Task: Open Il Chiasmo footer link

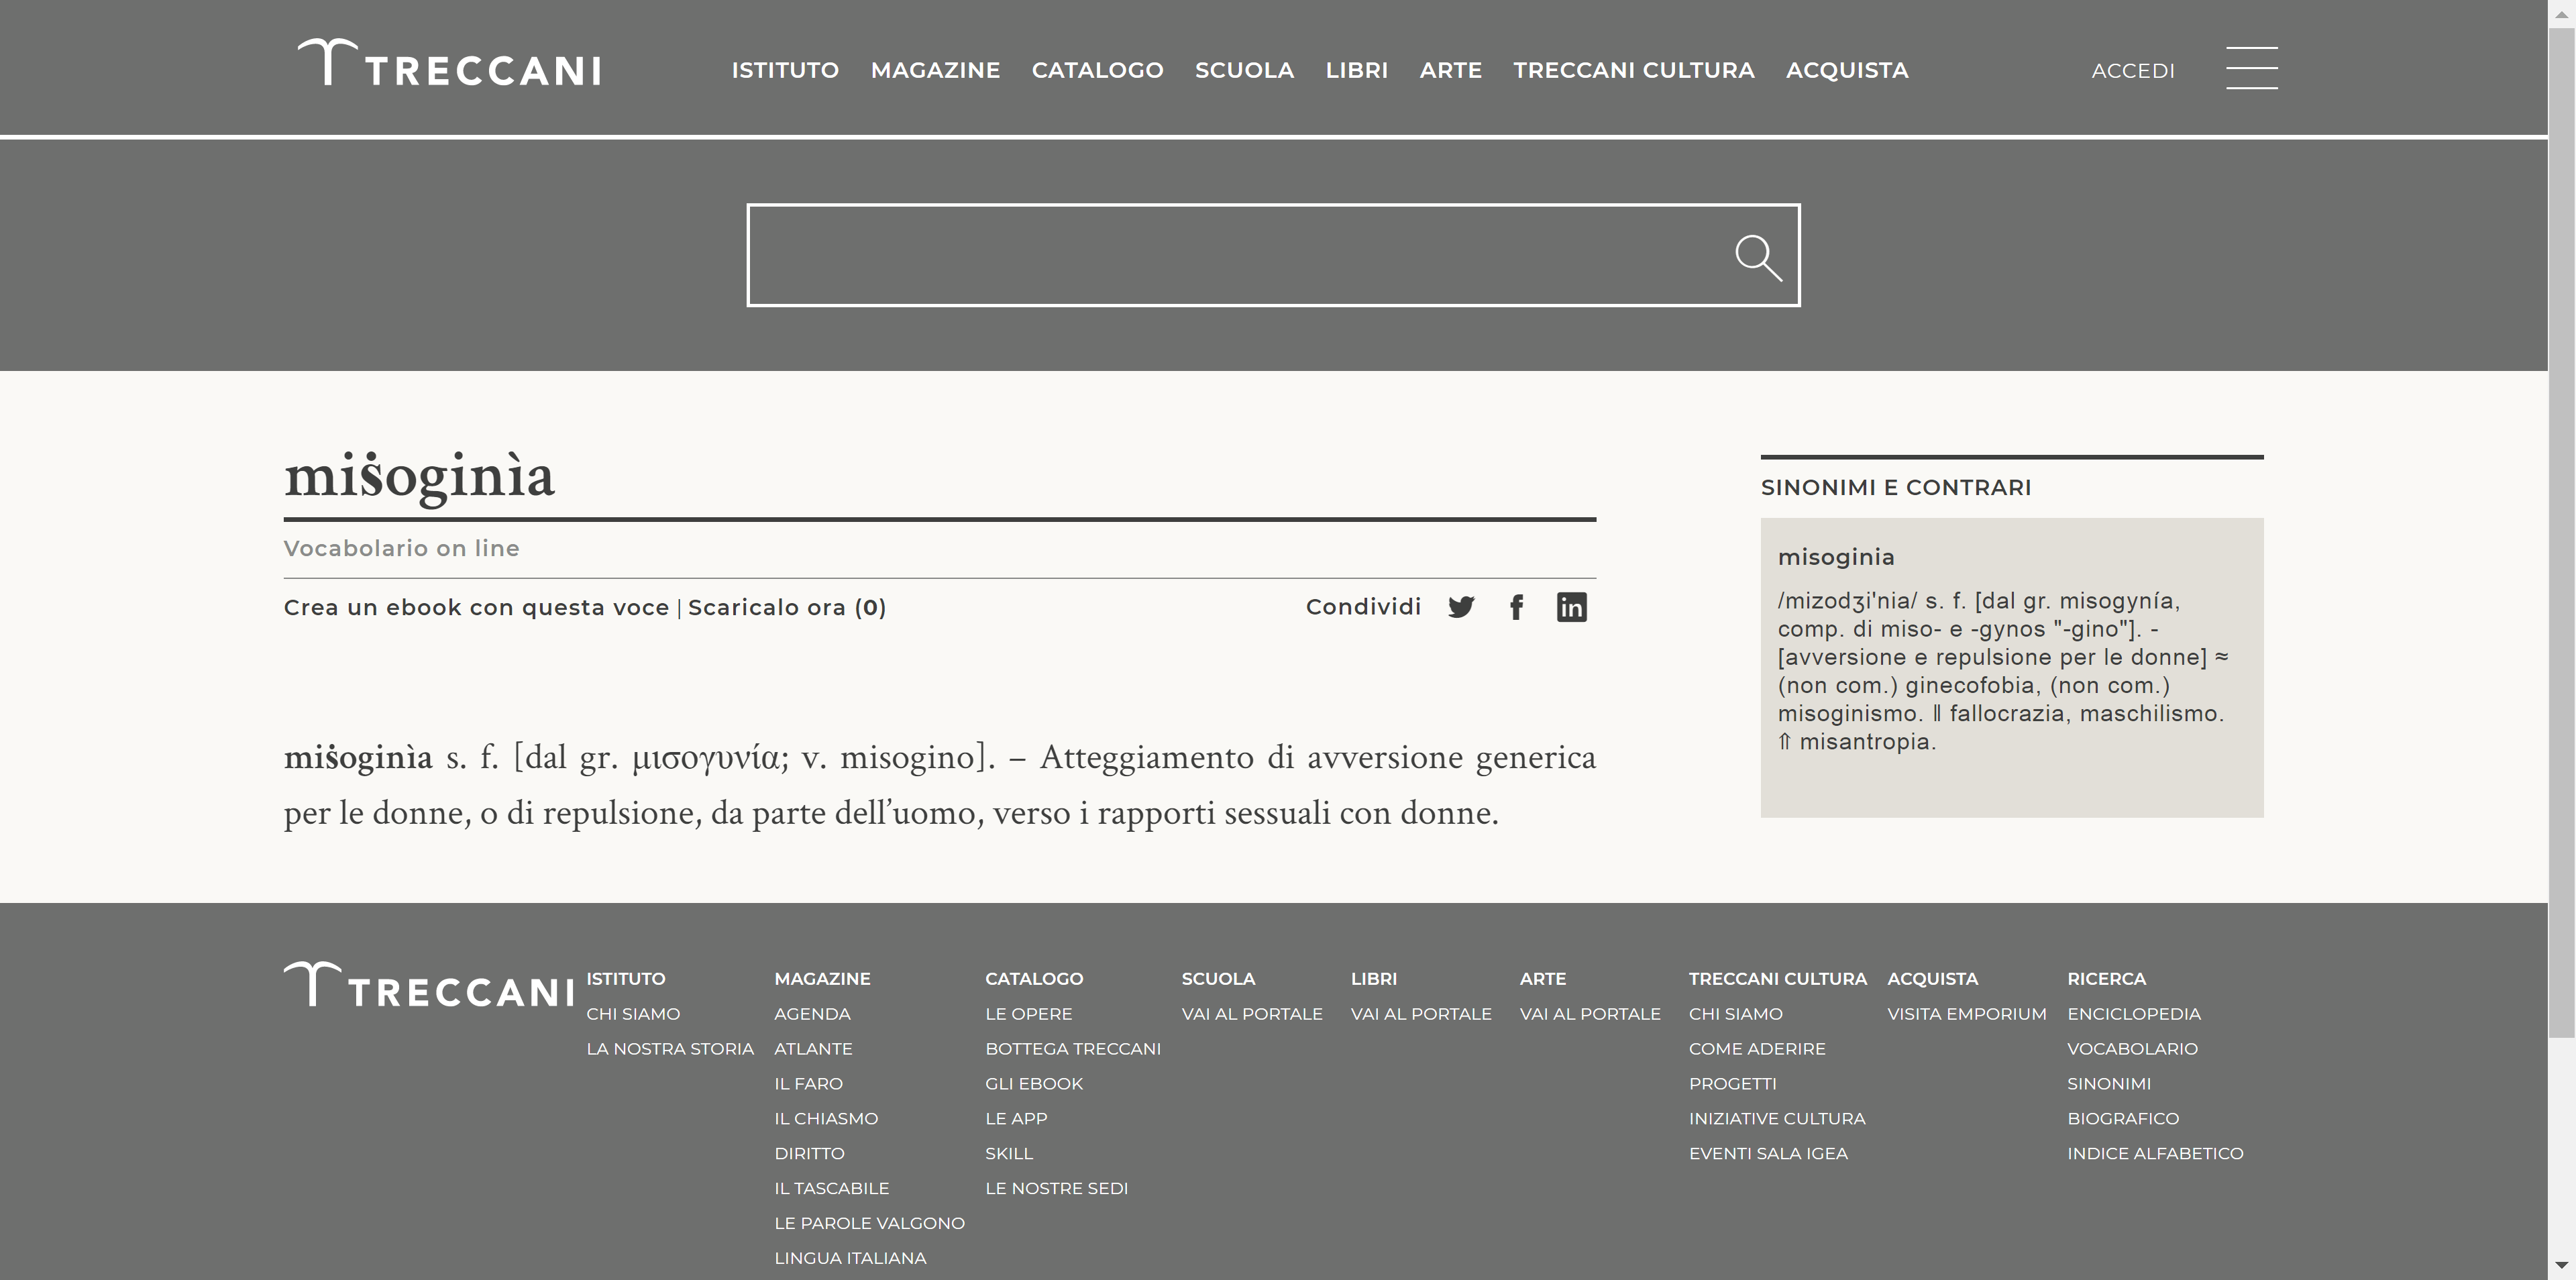Action: click(x=826, y=1119)
